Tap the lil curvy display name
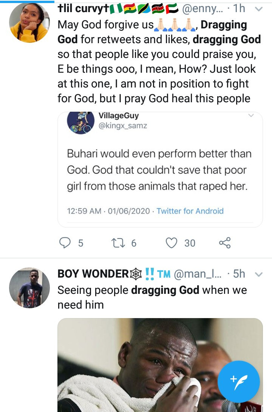 click(83, 9)
